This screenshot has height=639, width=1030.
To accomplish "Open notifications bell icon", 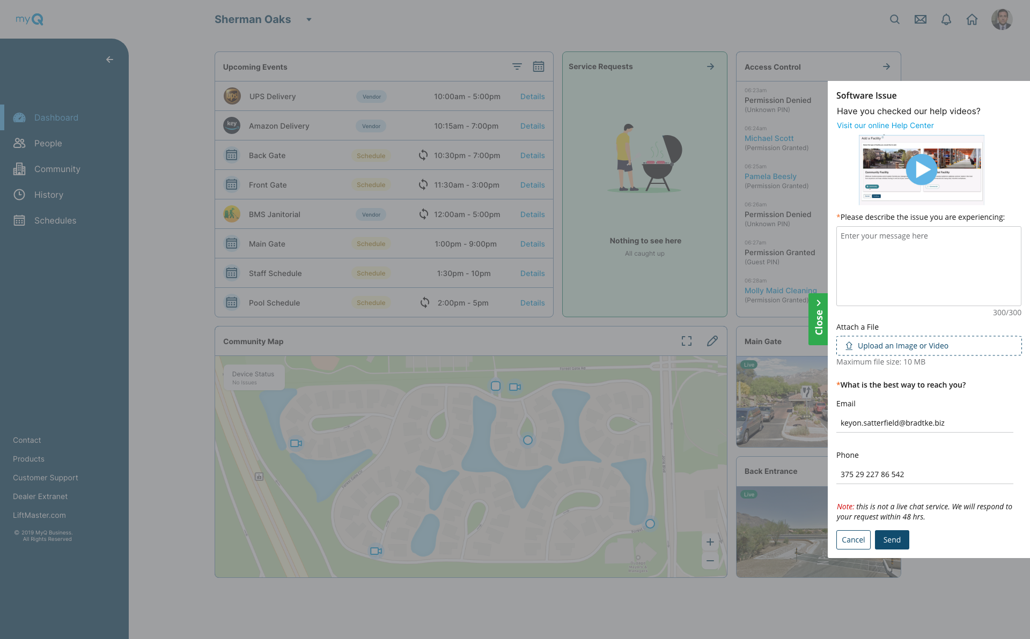I will [x=946, y=19].
